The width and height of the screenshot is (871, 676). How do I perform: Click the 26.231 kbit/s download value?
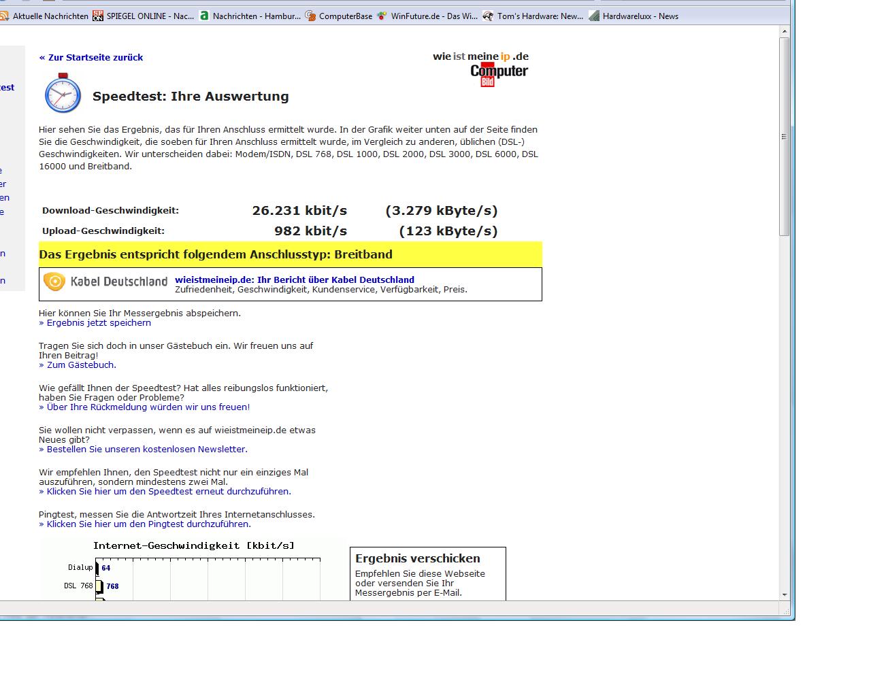click(299, 211)
